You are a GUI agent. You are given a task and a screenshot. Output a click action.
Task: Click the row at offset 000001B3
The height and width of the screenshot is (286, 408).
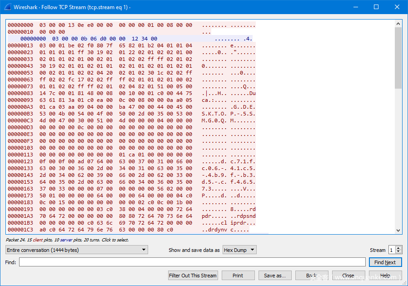131,223
